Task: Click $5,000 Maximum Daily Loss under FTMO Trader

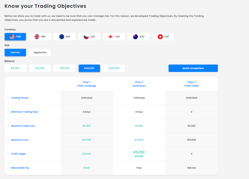Action: point(191,126)
